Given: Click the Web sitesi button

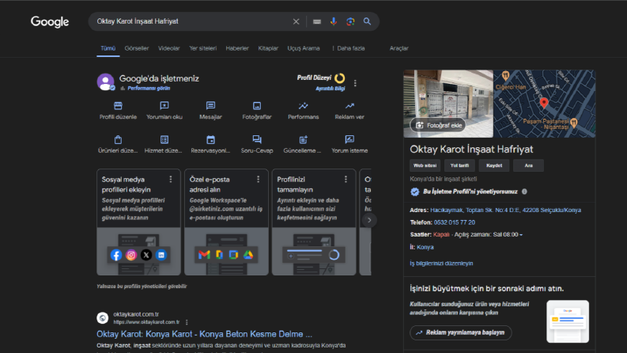Looking at the screenshot, I should point(425,165).
